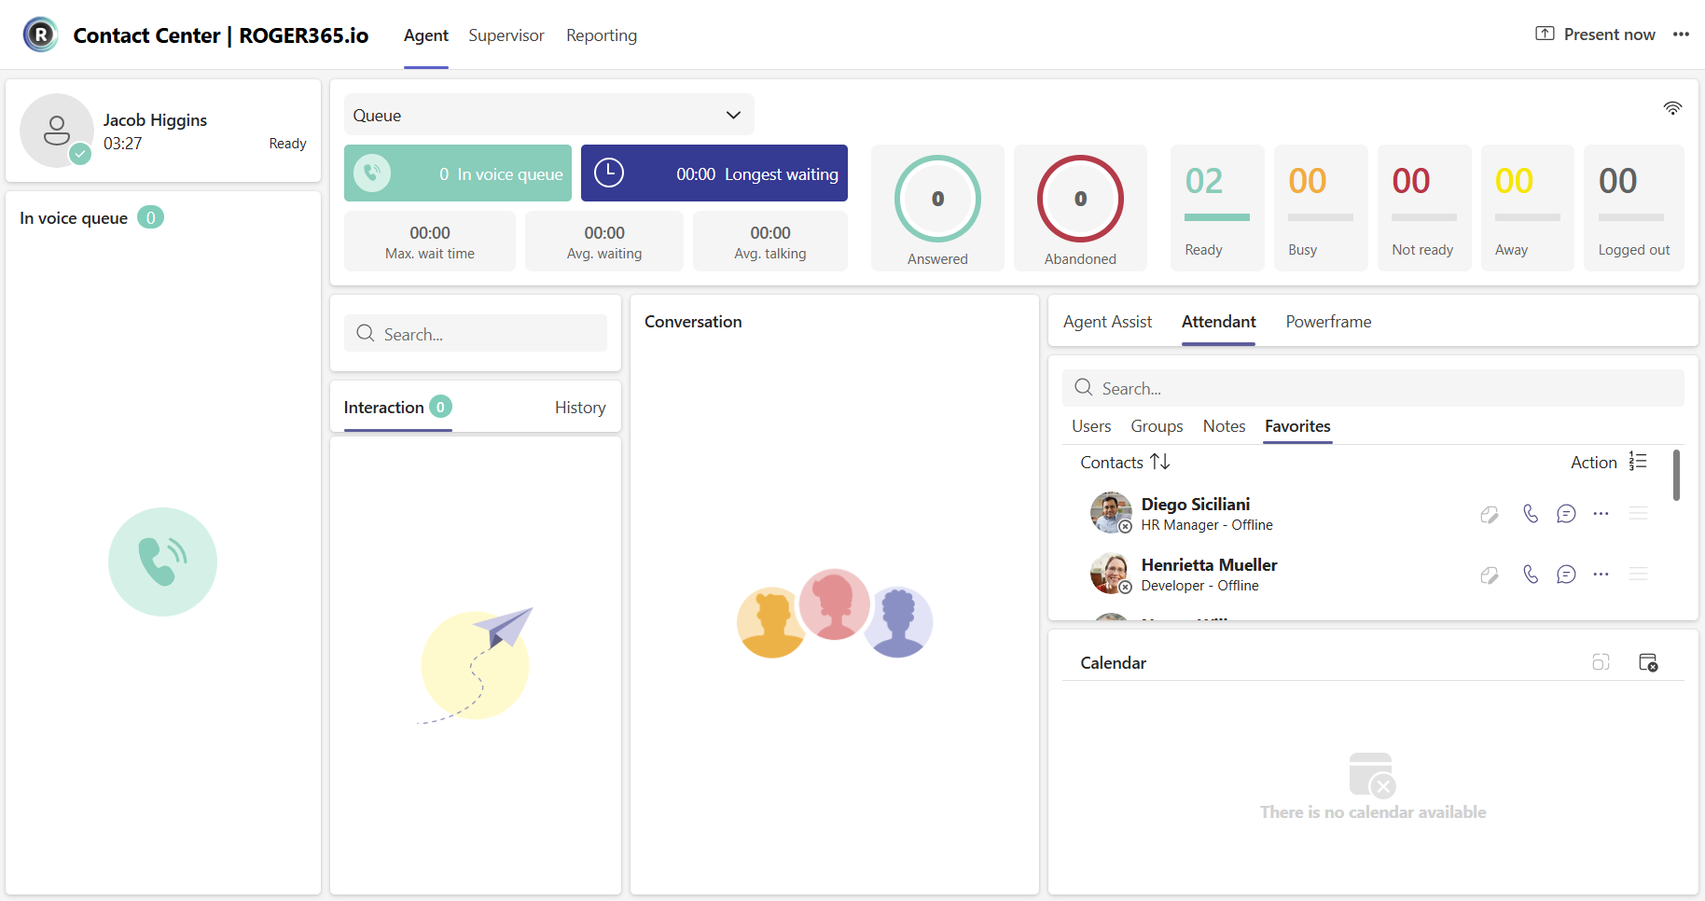Open more options for Henrietta Mueller
1705x901 pixels.
(x=1601, y=575)
